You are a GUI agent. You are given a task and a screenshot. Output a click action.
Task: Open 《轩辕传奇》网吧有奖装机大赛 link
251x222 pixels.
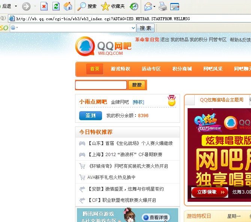(128, 166)
